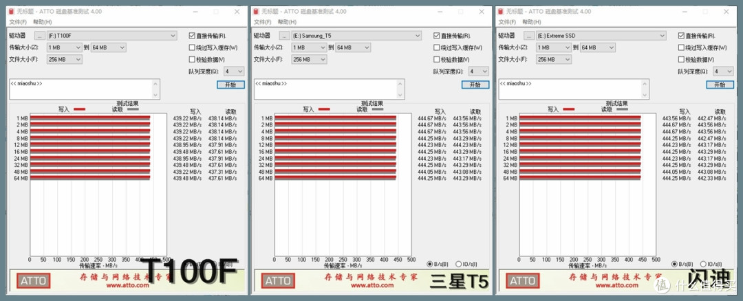Open maximum transfer size 64 MB dropdown in T100F window
The height and width of the screenshot is (301, 743).
coord(109,47)
